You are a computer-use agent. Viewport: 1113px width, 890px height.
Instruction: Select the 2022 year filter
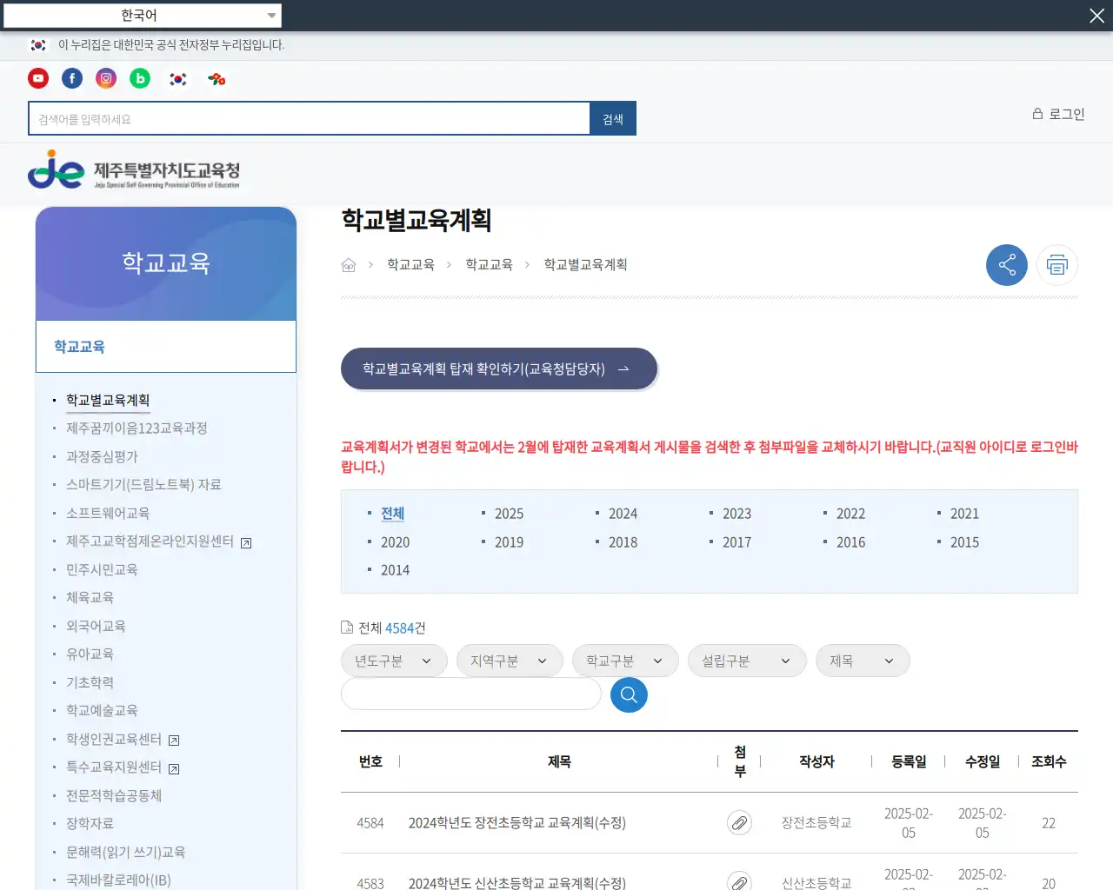click(x=850, y=514)
